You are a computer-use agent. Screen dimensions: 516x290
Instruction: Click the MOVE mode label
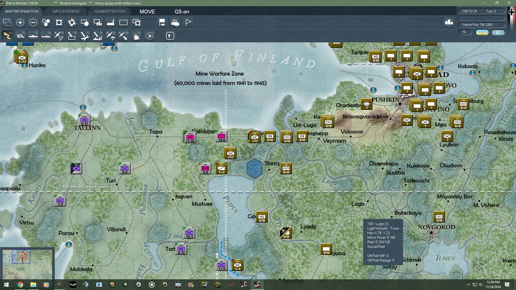(147, 12)
